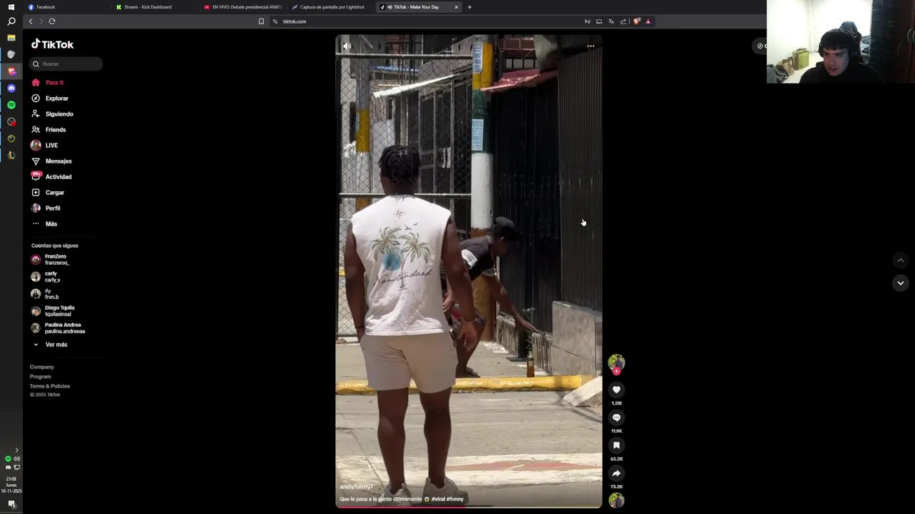Screen dimensions: 915x514
Task: Open Spotify from the taskbar
Action: coord(11,105)
